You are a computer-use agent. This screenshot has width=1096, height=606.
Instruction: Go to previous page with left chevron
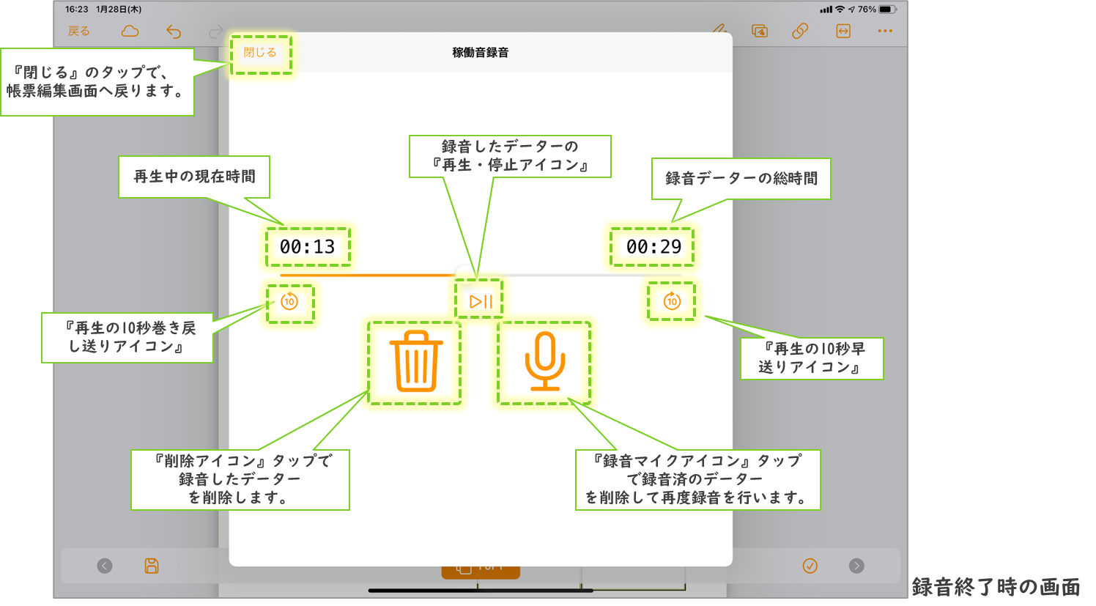105,566
